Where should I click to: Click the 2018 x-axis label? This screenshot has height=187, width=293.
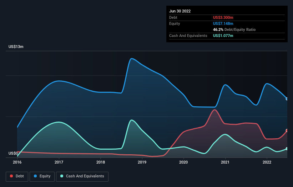pos(101,162)
